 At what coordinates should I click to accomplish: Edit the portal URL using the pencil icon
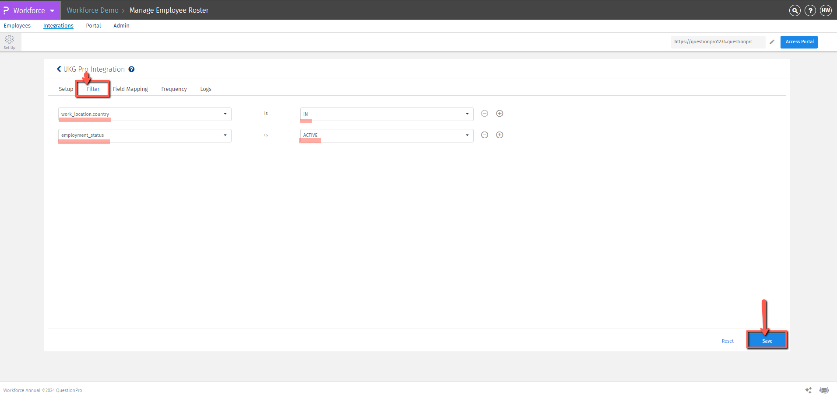[772, 42]
